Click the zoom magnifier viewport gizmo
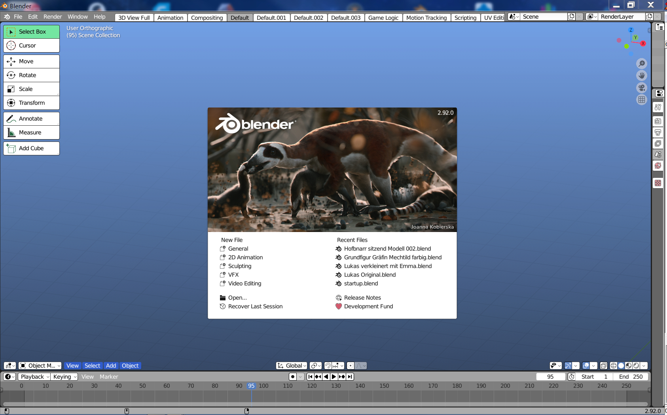Screen dimensions: 667x415 pyautogui.click(x=642, y=64)
